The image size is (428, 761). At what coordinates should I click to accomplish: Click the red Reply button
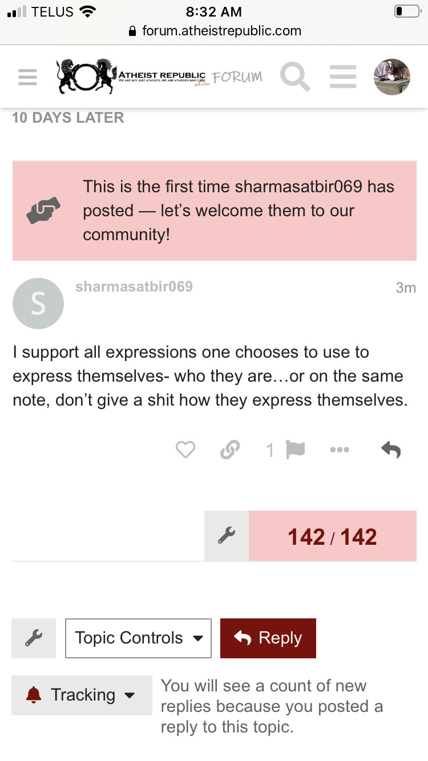tap(268, 638)
